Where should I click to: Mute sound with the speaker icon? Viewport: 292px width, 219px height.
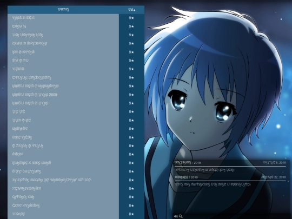176,216
